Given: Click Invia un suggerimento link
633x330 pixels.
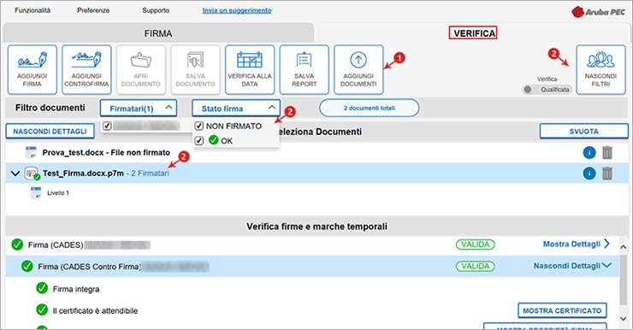Looking at the screenshot, I should point(237,10).
